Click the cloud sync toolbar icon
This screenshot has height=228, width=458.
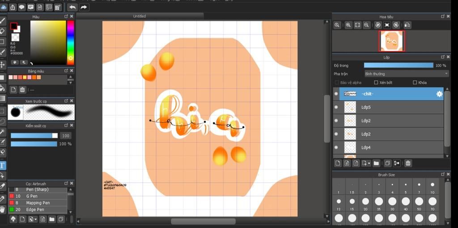(4, 7)
